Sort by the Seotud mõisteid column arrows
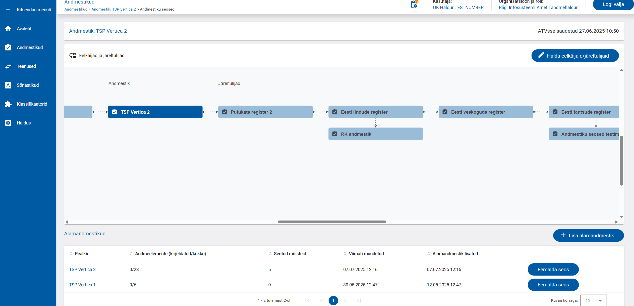 pyautogui.click(x=270, y=254)
